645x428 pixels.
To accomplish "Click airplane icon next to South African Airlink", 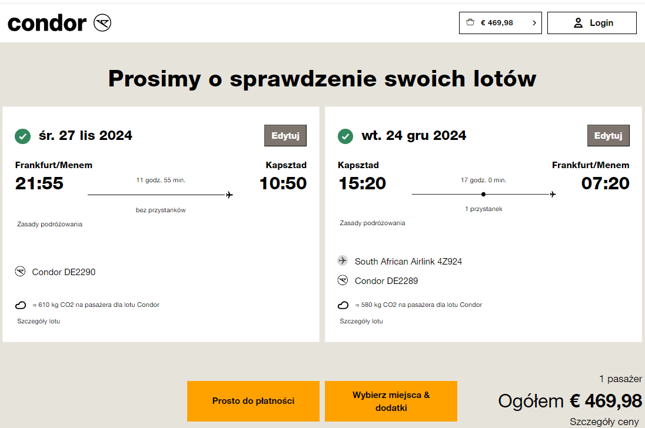I will click(343, 260).
